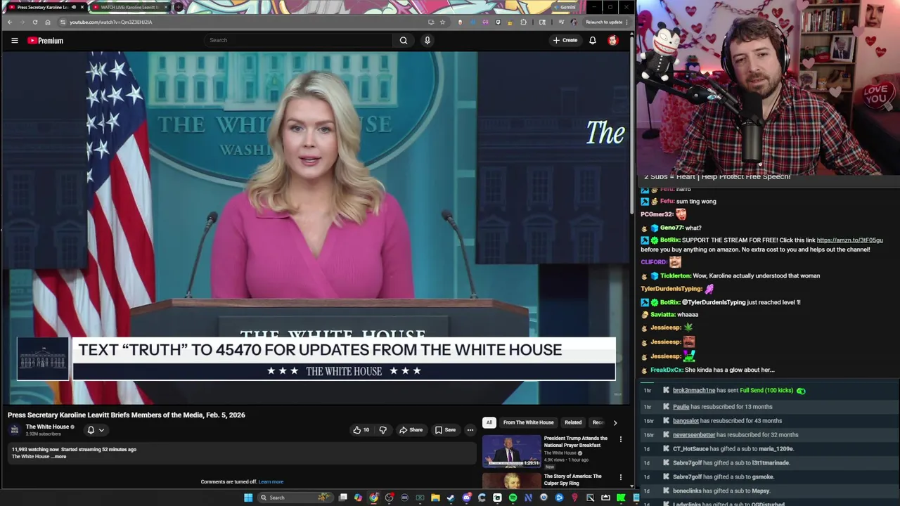Screen dimensions: 900x506
Task: Save the video to a playlist
Action: coord(445,430)
